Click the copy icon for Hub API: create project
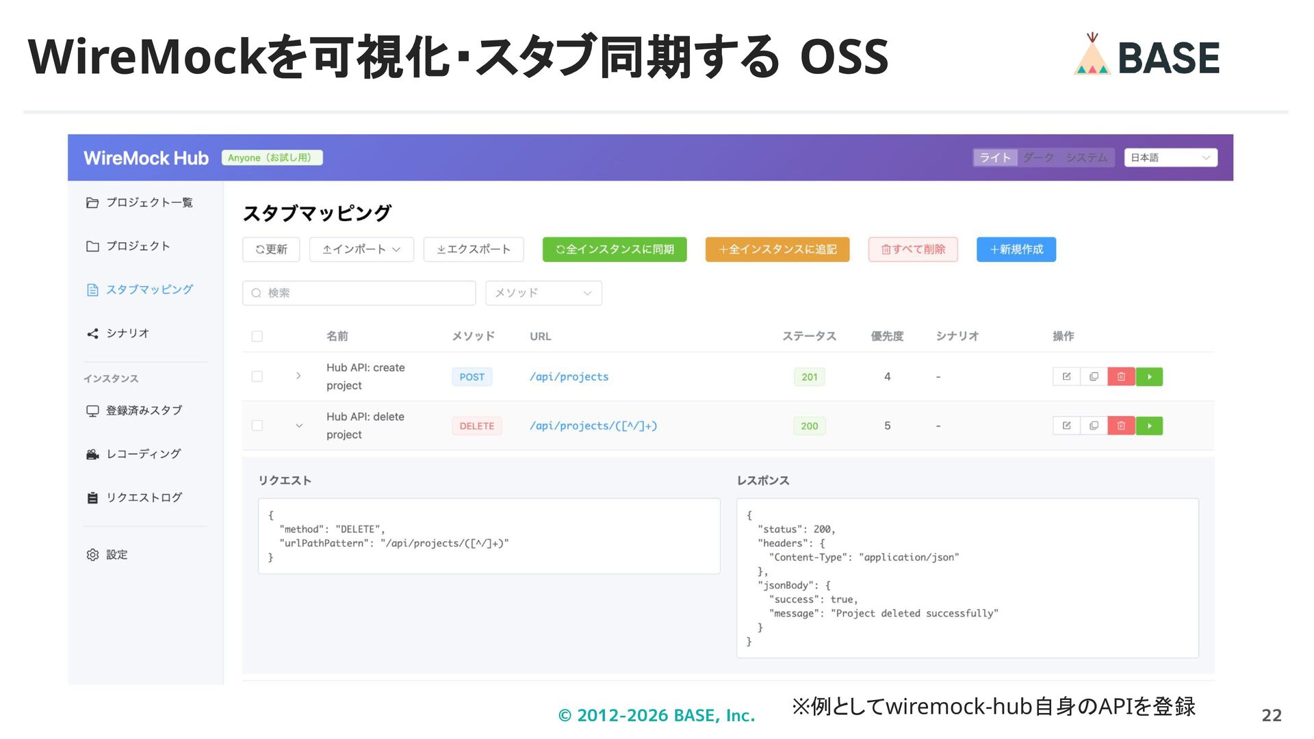Screen dimensions: 1314x739 1094,376
